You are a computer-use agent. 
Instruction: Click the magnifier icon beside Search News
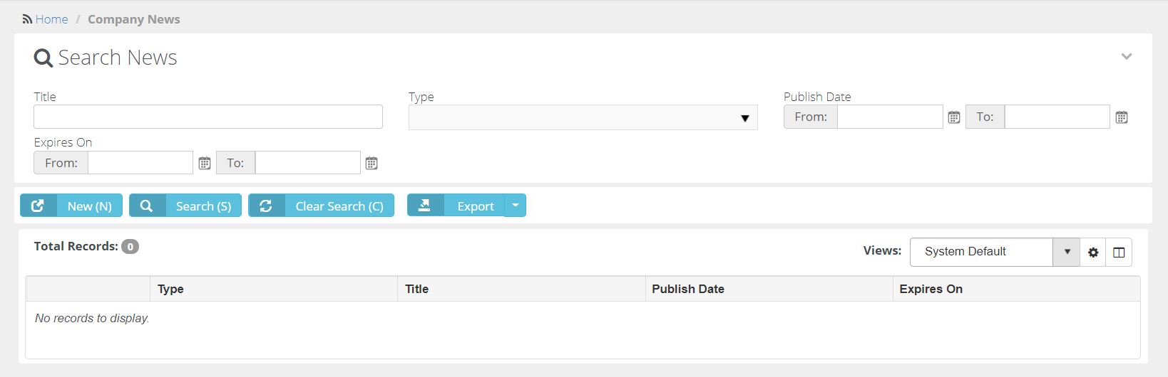pos(43,58)
